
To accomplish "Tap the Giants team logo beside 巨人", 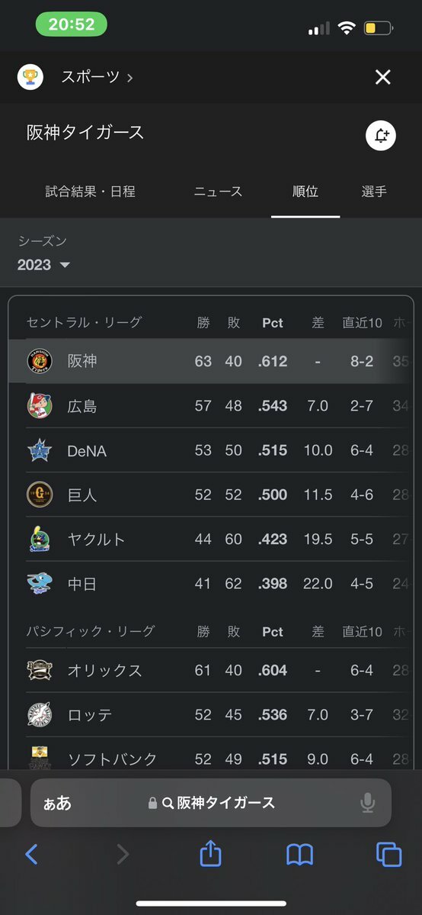I will [40, 495].
